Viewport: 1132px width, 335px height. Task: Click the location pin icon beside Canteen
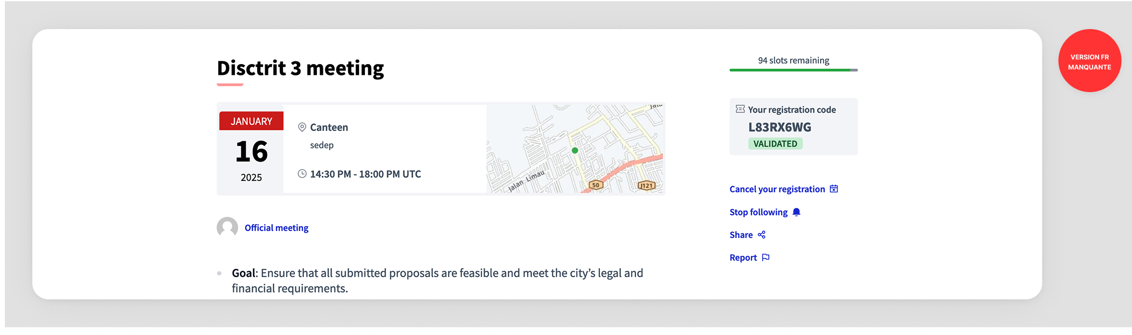click(x=302, y=127)
